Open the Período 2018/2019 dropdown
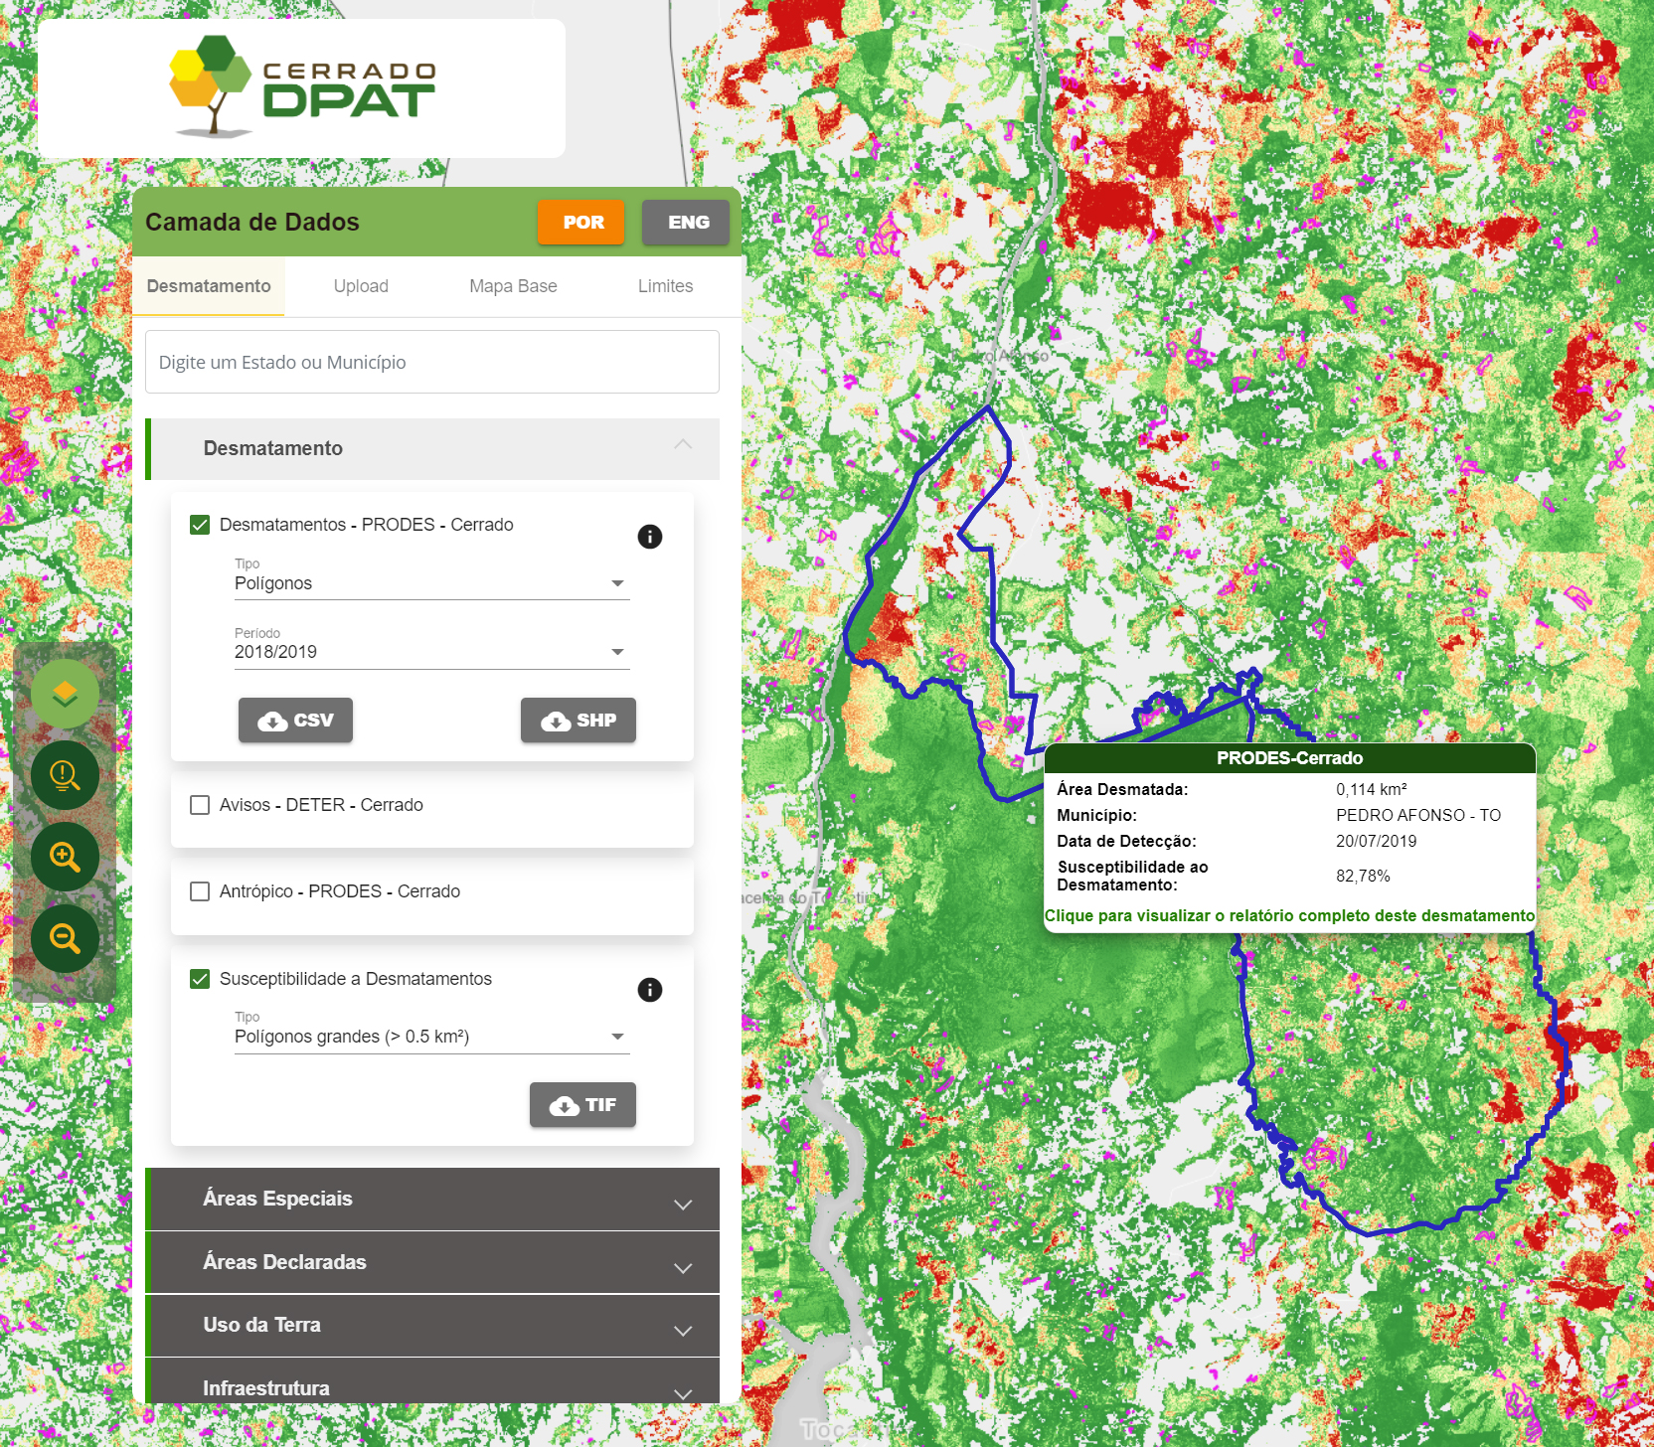Screen dimensions: 1654x1447 (x=431, y=652)
